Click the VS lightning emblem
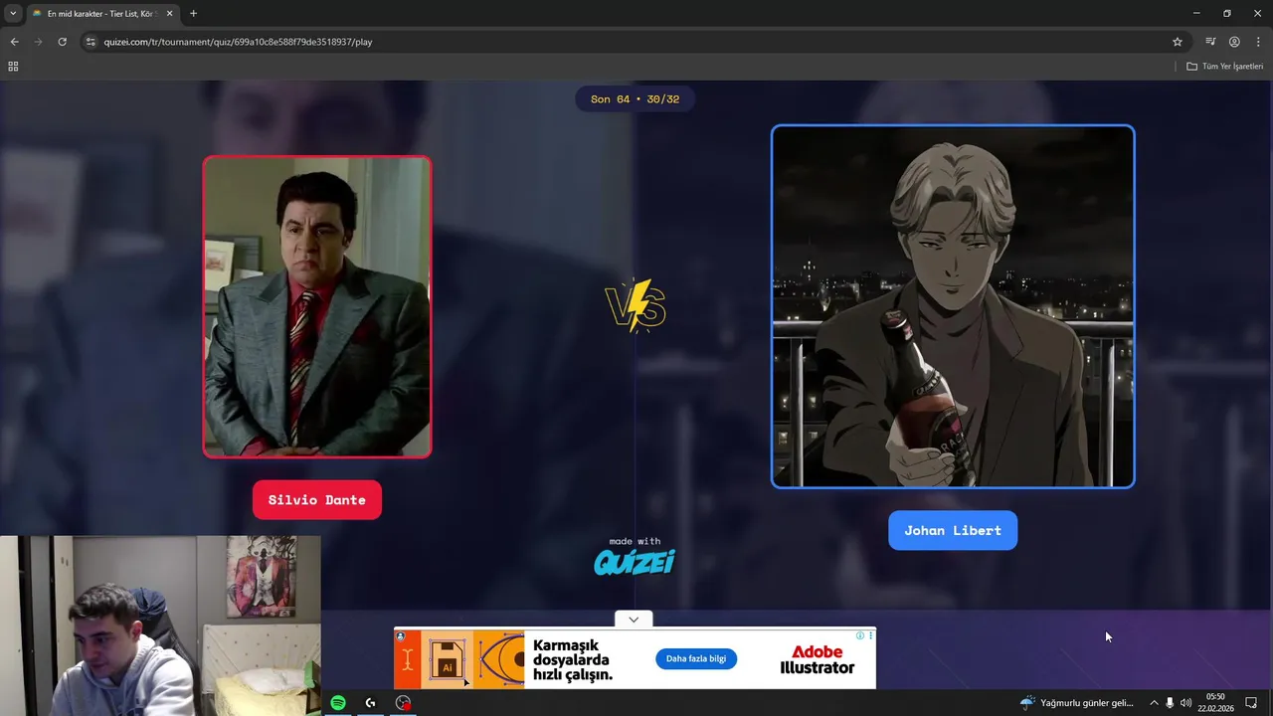The width and height of the screenshot is (1273, 716). (636, 305)
